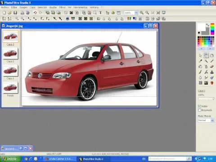Select the Fondo background layer thumbnail

[x=10, y=88]
